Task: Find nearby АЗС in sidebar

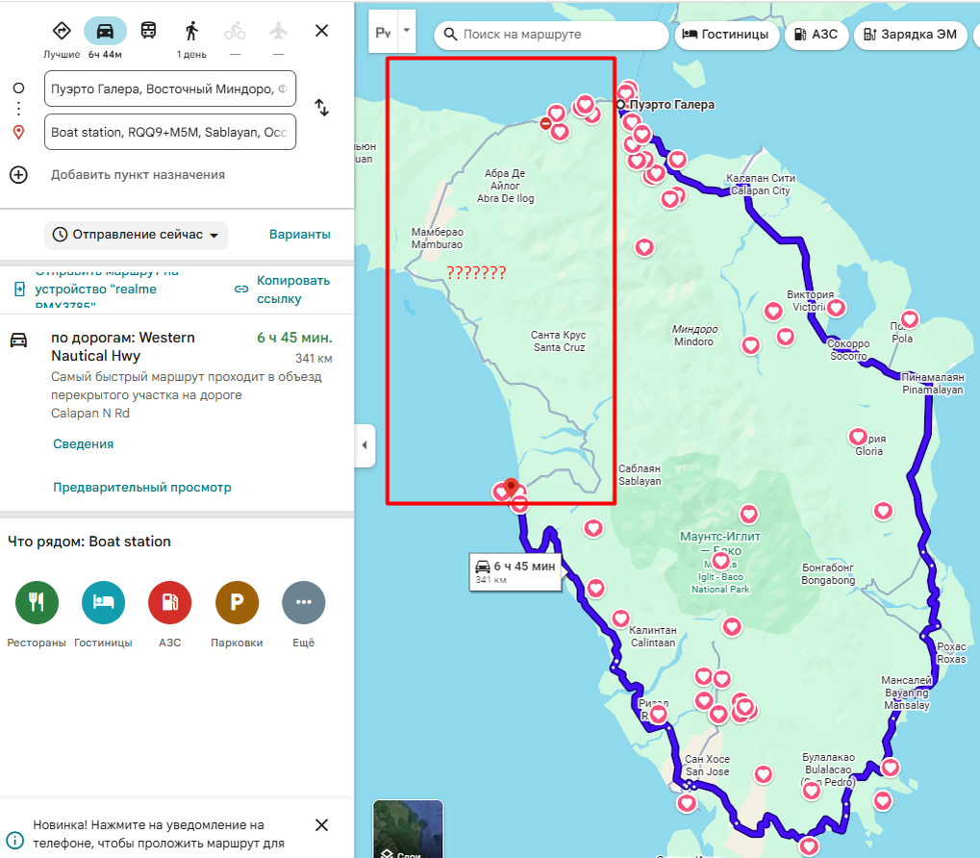Action: tap(169, 615)
